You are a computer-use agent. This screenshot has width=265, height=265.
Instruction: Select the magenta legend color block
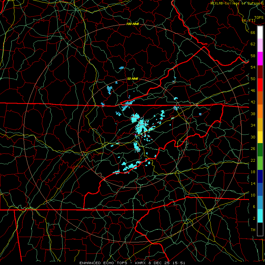point(260,59)
